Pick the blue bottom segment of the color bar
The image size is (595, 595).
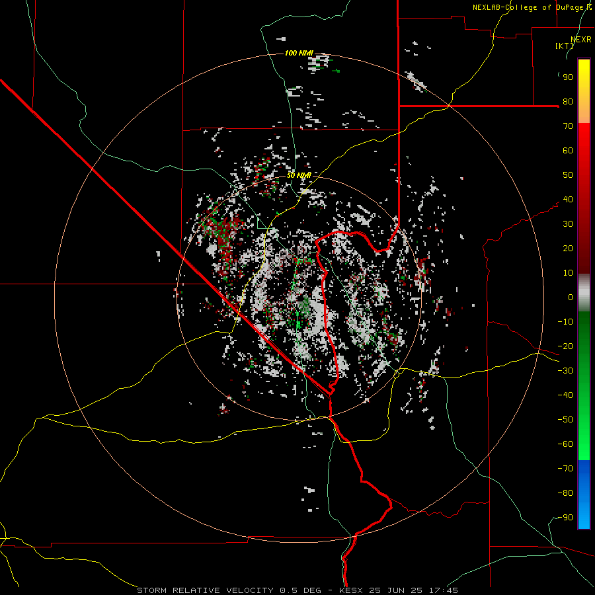point(584,494)
